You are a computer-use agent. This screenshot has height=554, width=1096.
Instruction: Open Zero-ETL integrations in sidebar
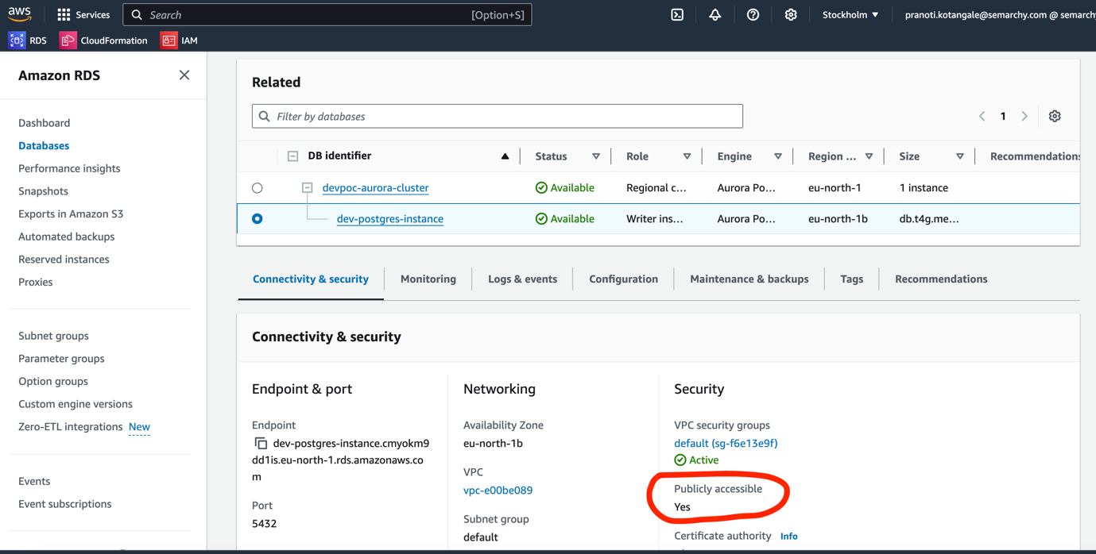point(71,427)
